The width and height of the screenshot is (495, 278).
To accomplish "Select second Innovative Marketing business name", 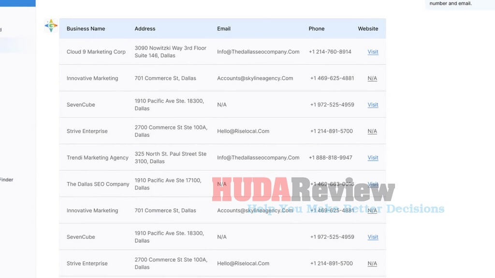I will click(x=92, y=210).
